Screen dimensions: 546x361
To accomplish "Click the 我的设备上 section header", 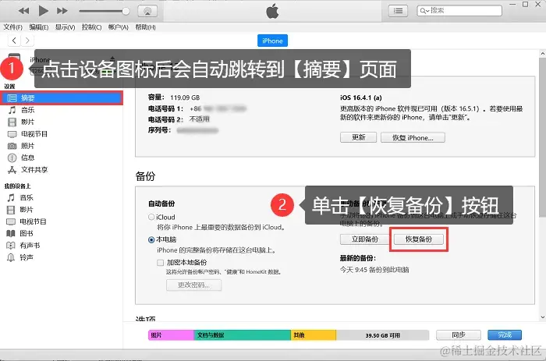I will pyautogui.click(x=17, y=186).
